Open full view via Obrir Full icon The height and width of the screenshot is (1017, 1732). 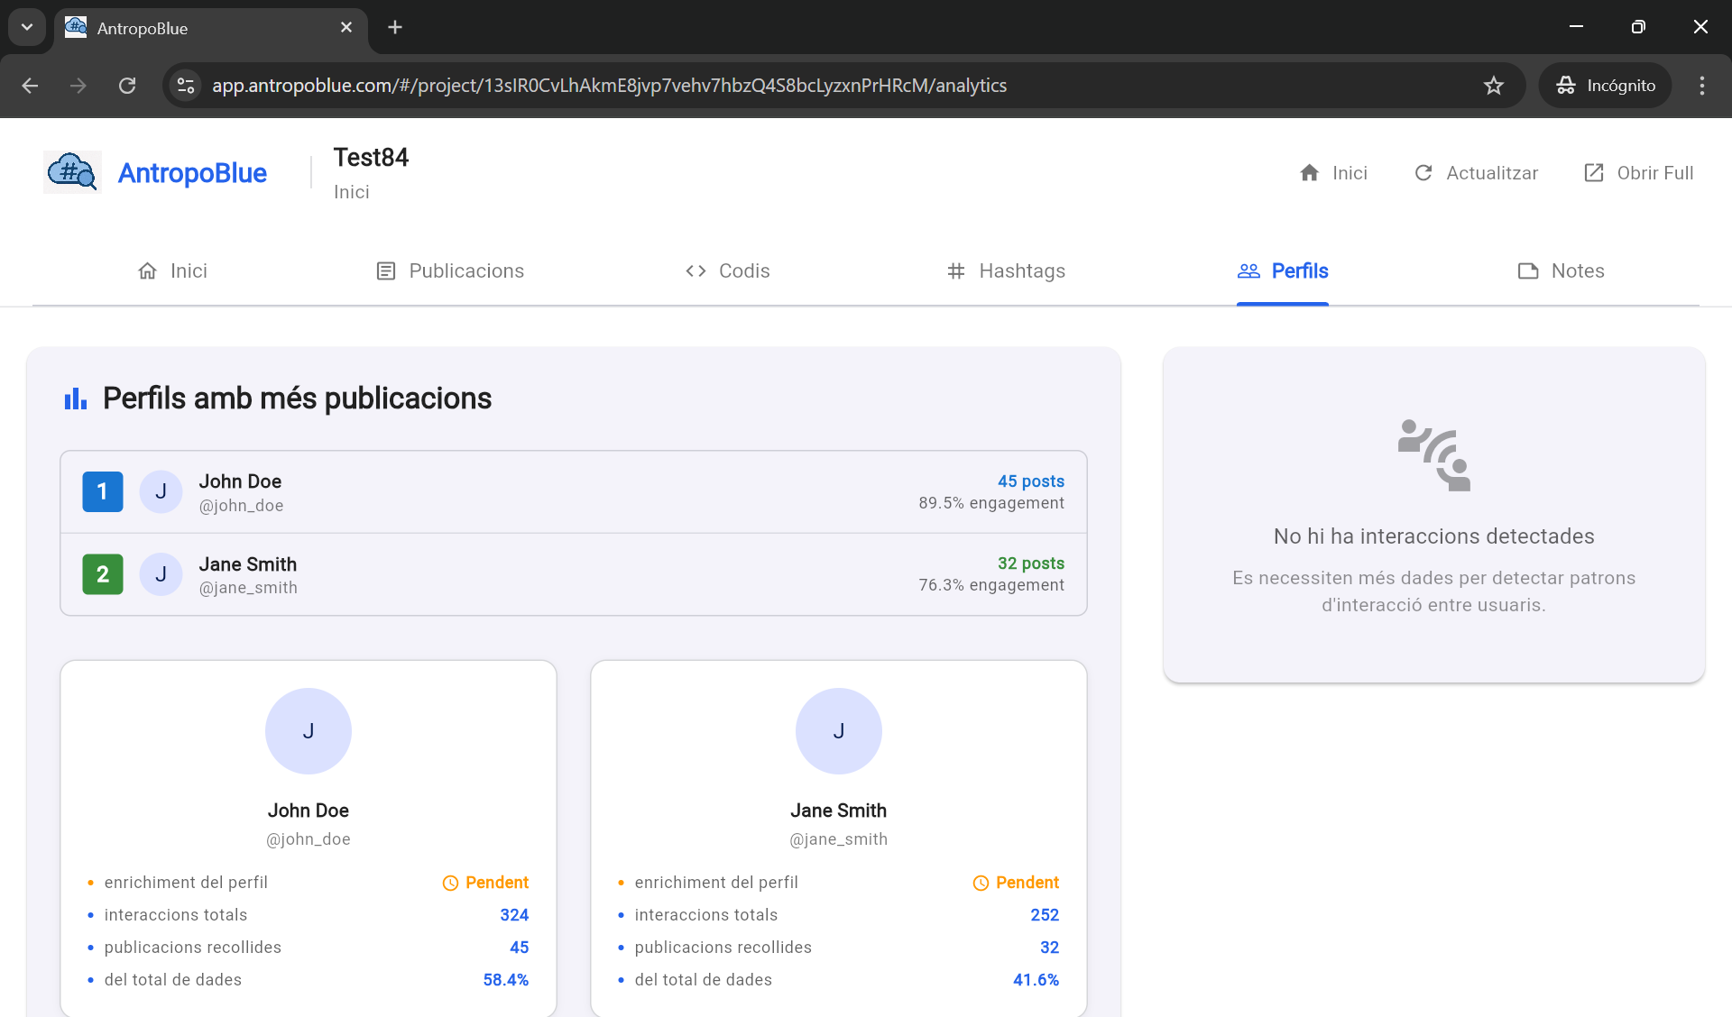(1594, 173)
